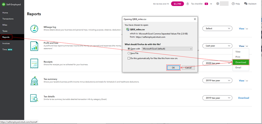Viewport: 262px width, 124px height.
Task: Open Transactions in the sidebar
Action: tap(8, 19)
